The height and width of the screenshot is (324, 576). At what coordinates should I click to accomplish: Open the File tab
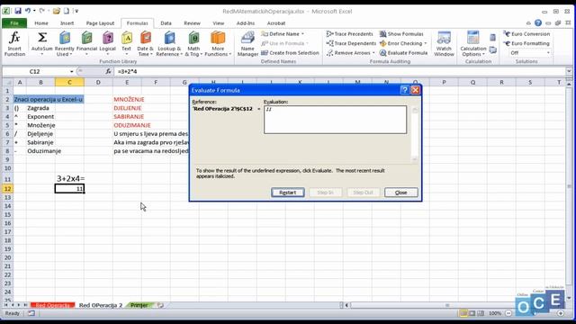(14, 23)
